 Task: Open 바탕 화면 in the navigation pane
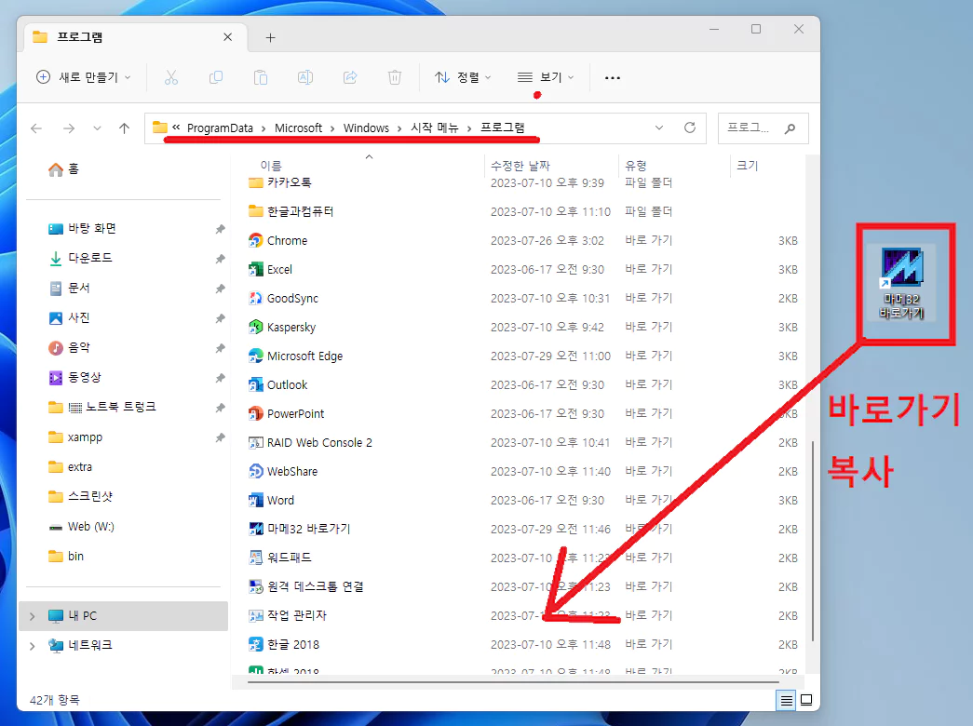(x=83, y=228)
